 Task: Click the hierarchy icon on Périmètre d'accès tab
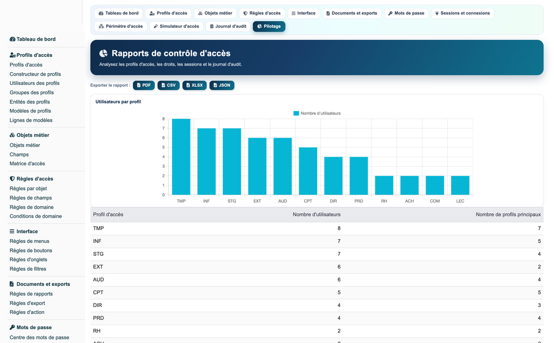tap(101, 26)
